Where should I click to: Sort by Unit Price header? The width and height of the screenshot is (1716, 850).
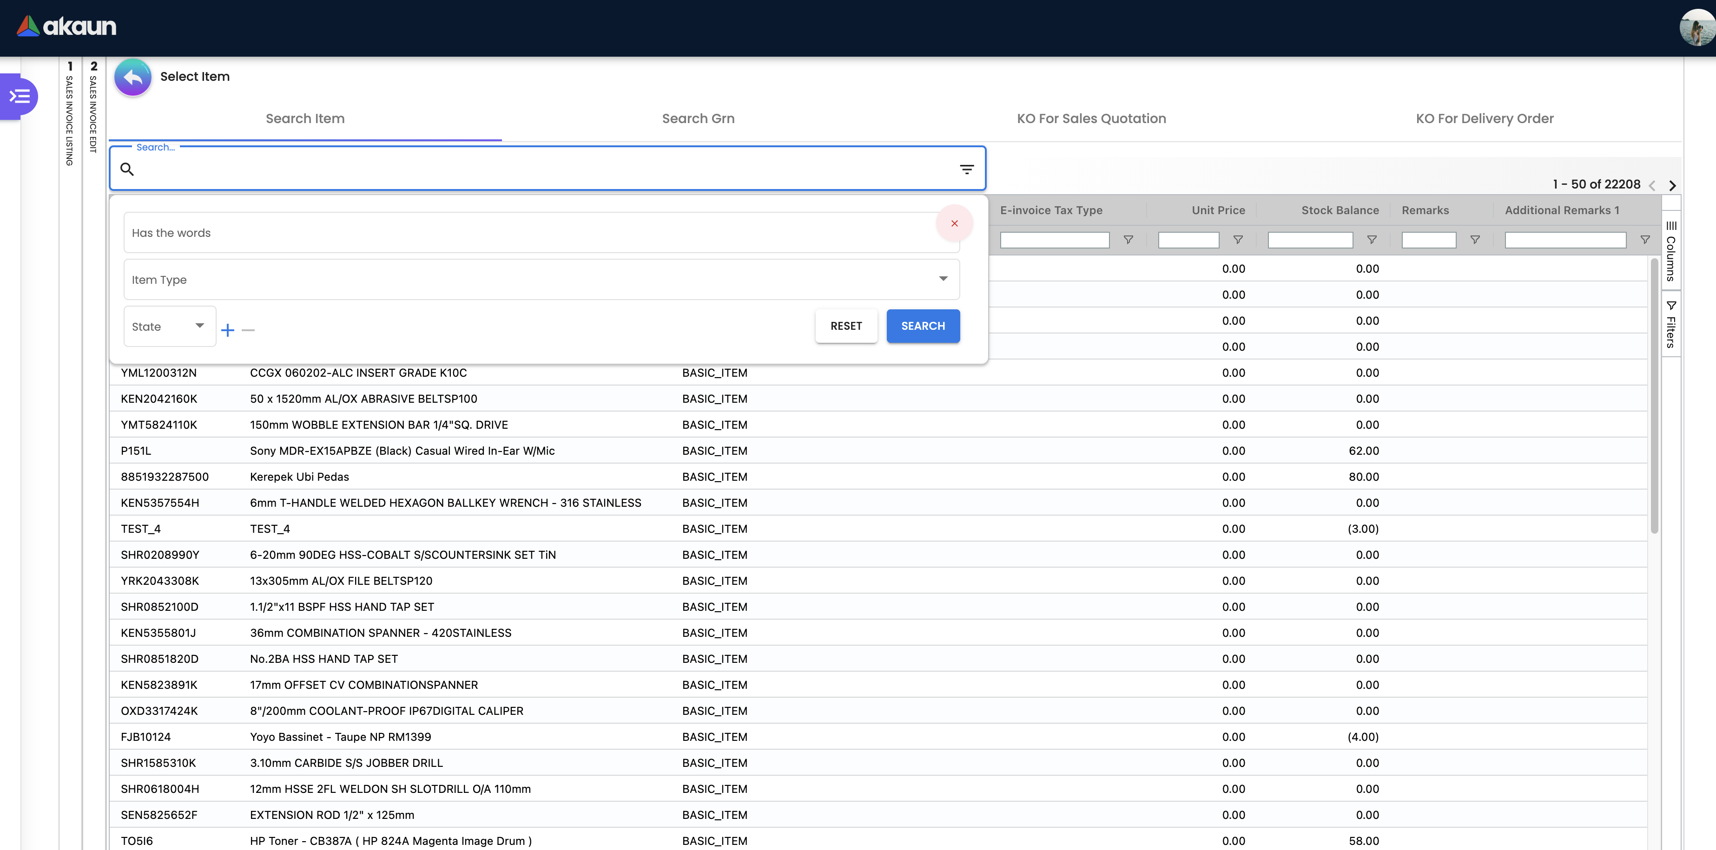click(x=1218, y=210)
